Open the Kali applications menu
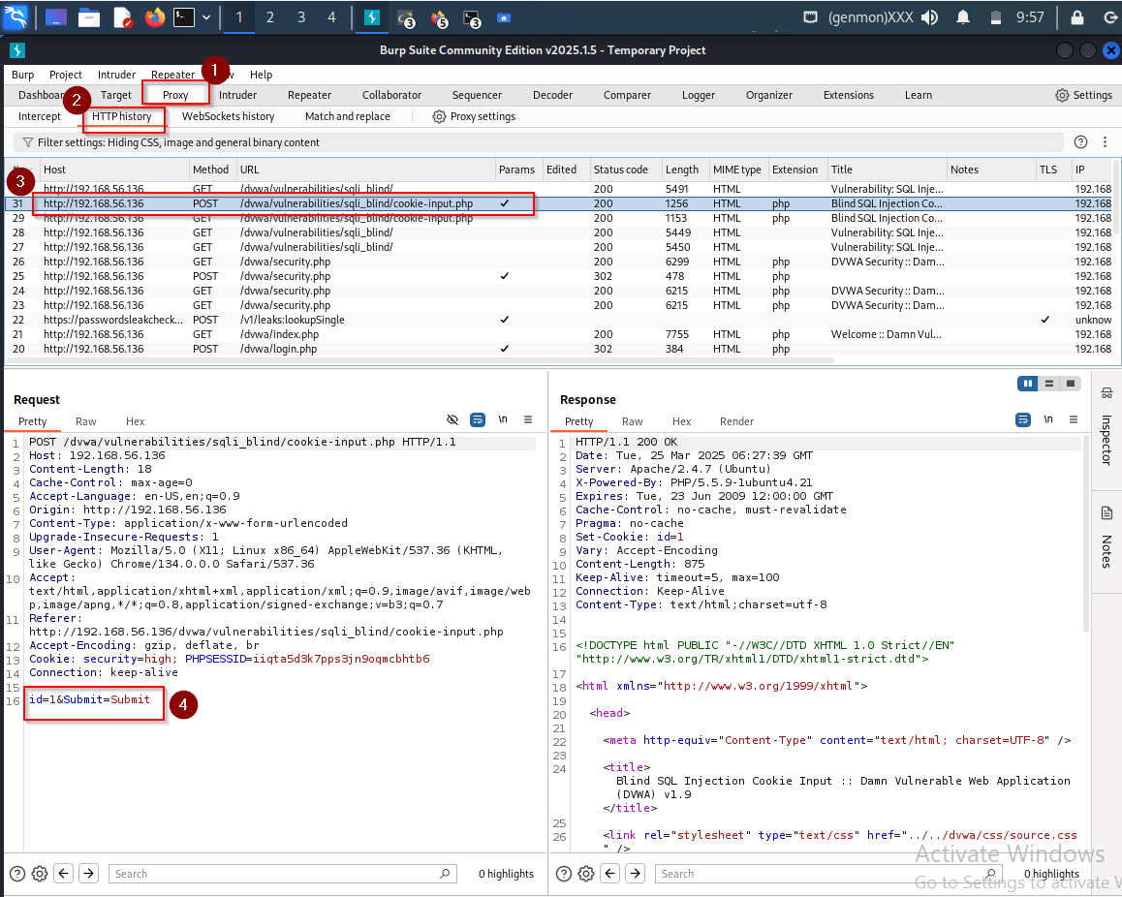The height and width of the screenshot is (897, 1122). click(16, 16)
